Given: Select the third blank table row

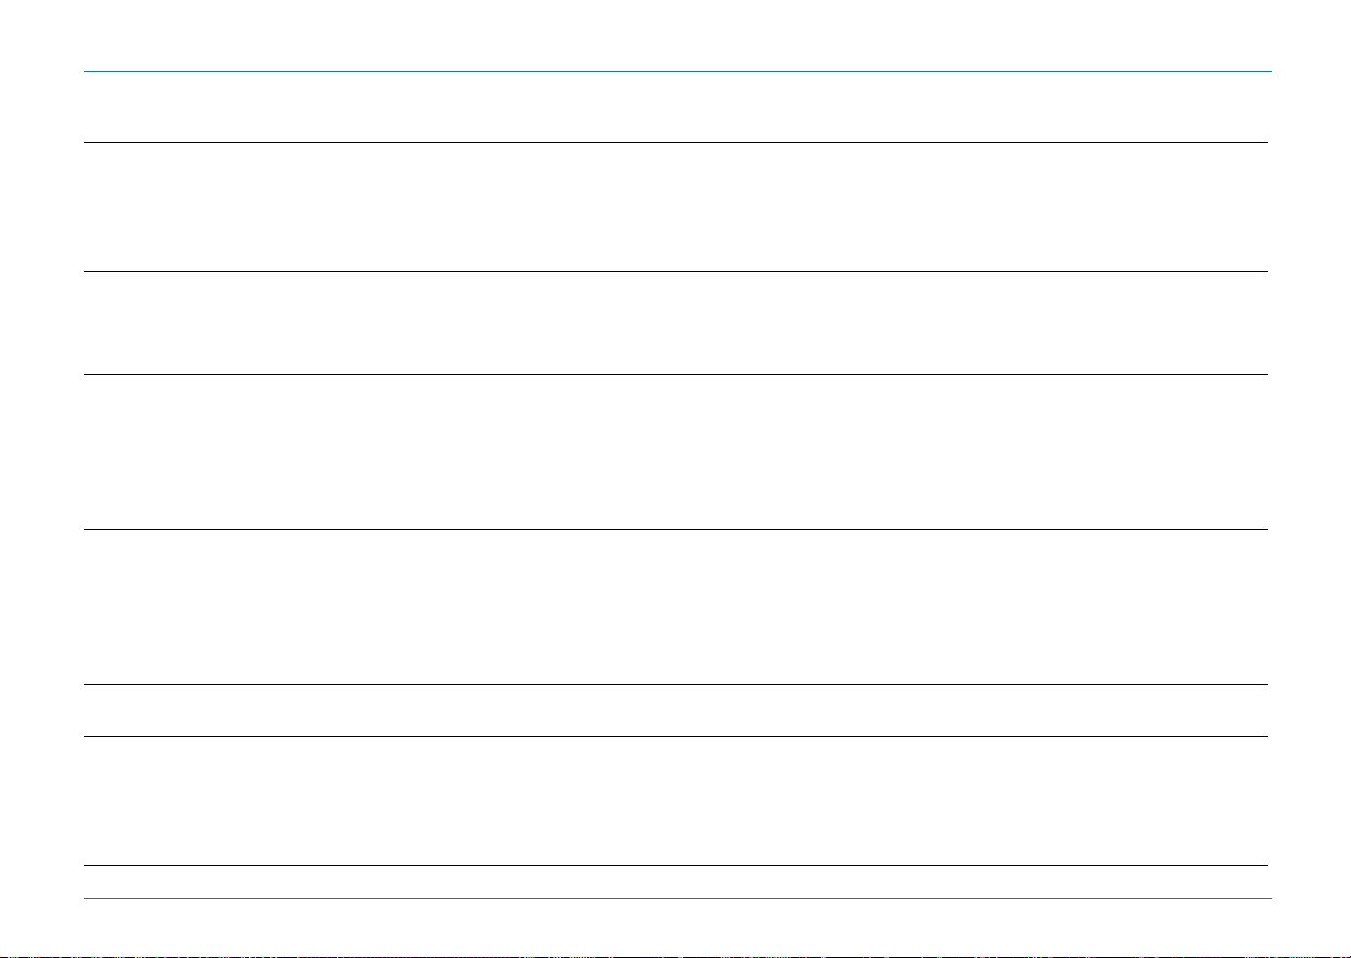Looking at the screenshot, I should click(675, 452).
